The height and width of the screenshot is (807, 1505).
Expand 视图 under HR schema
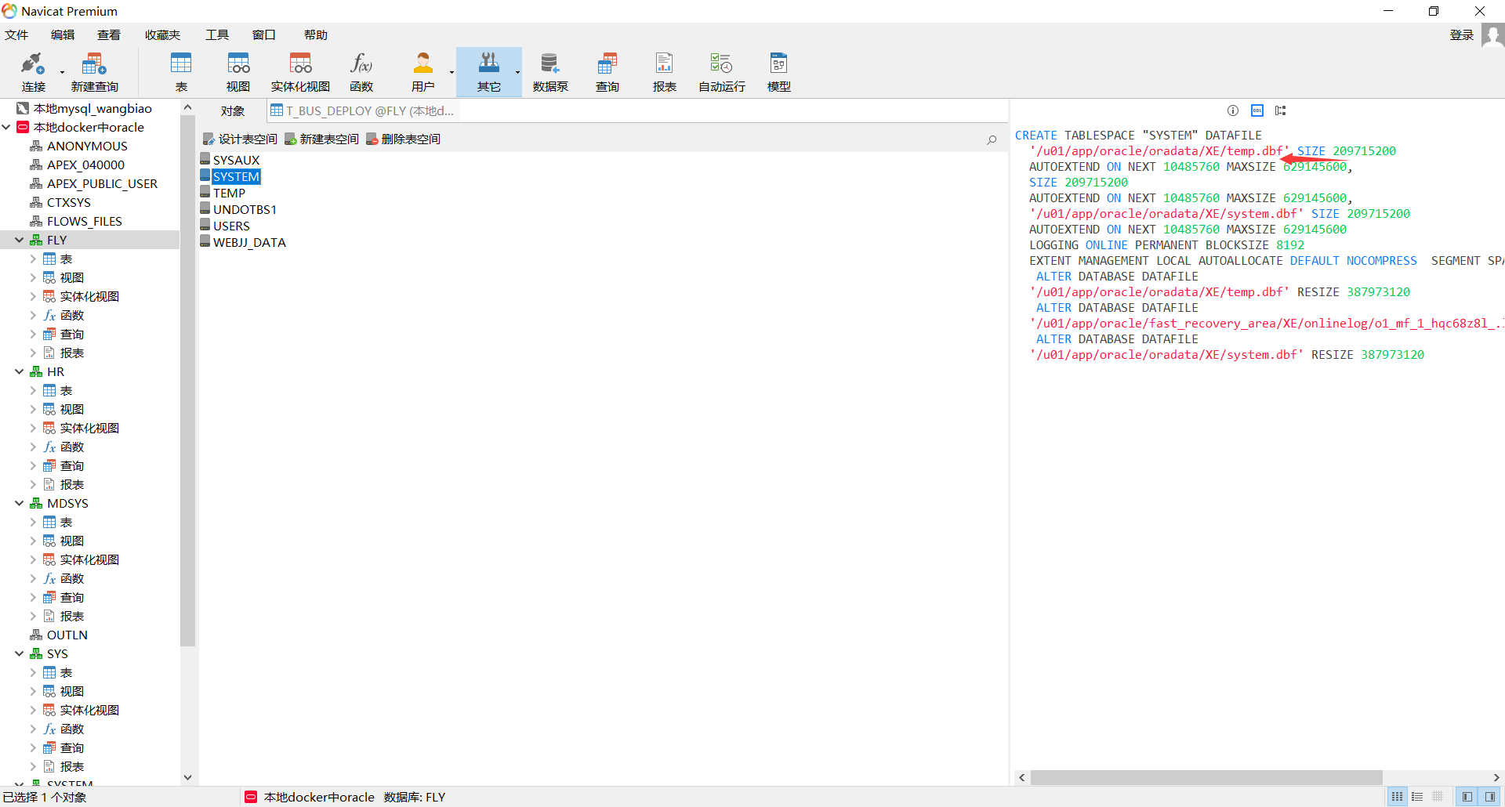pyautogui.click(x=33, y=409)
